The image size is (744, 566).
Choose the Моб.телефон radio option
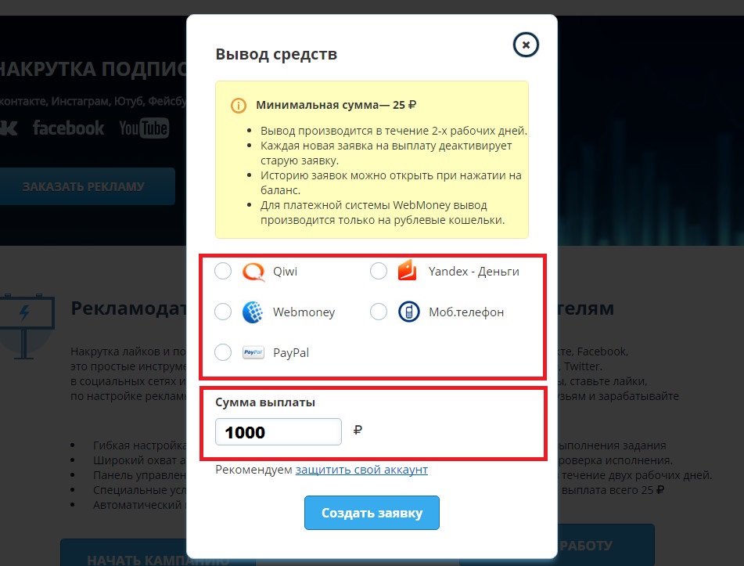coord(379,312)
